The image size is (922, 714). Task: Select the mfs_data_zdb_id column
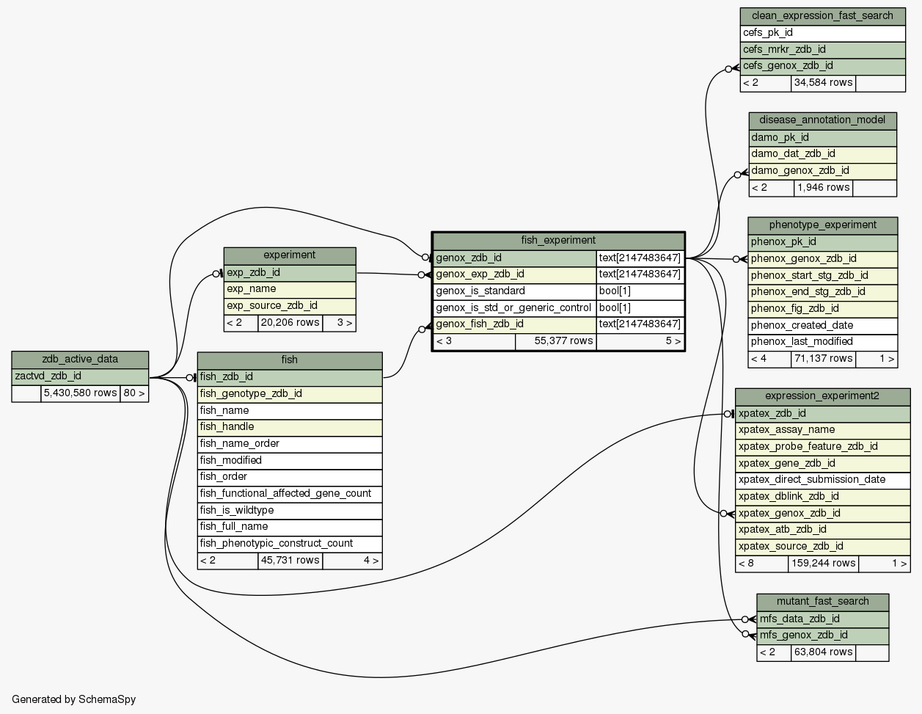tap(822, 619)
